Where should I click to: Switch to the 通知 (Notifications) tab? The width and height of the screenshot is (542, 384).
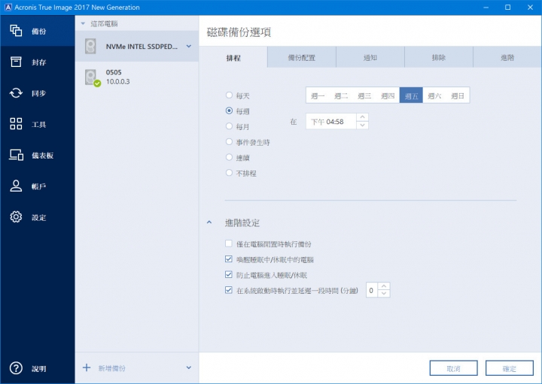(x=370, y=57)
